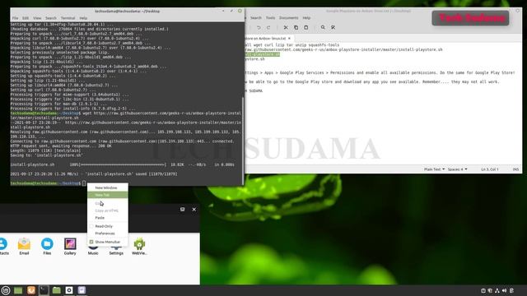Open the terminal Search menu
The image size is (527, 296).
[51, 18]
